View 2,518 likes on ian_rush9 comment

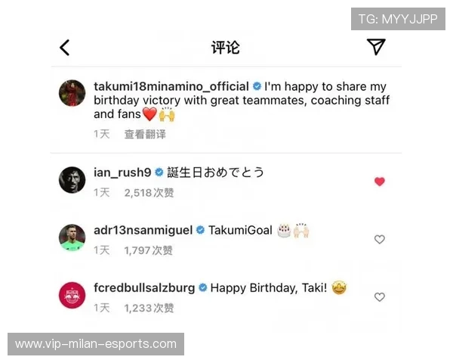tap(149, 193)
